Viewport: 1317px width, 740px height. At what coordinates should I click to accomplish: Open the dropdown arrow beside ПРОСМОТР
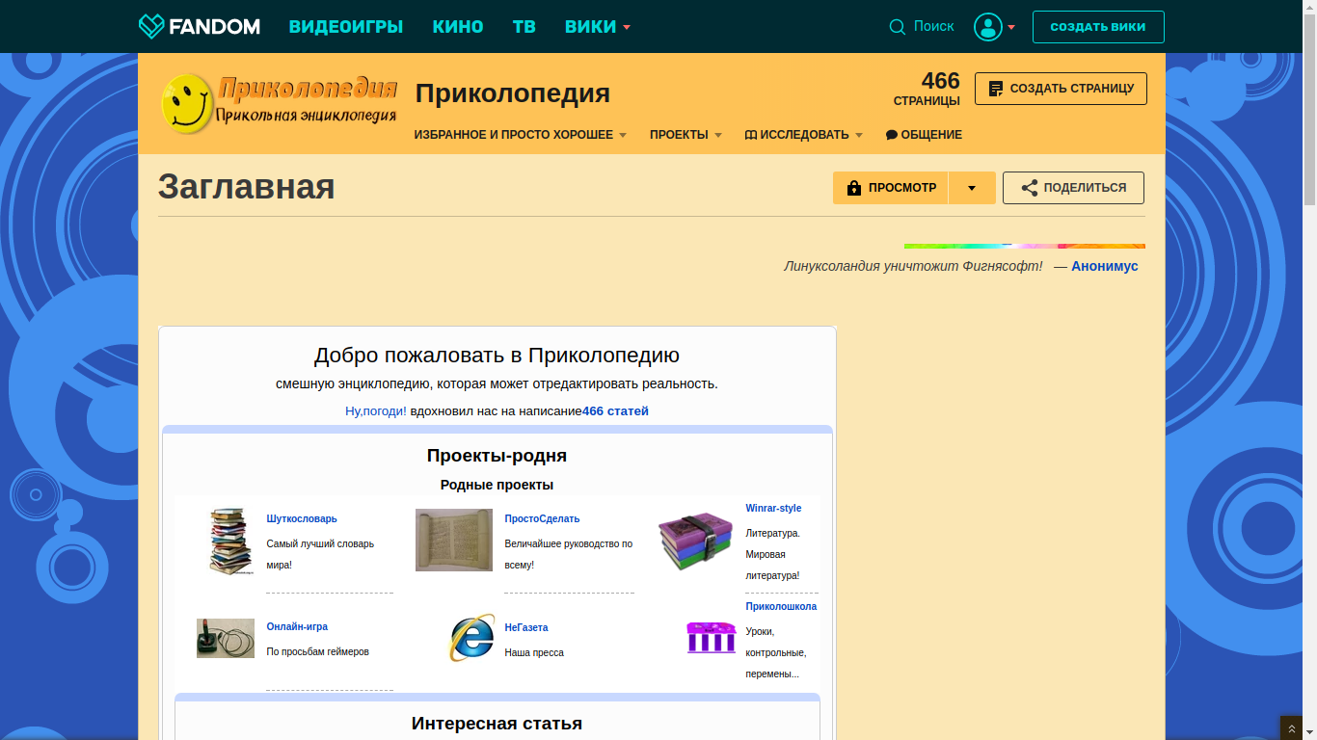972,188
